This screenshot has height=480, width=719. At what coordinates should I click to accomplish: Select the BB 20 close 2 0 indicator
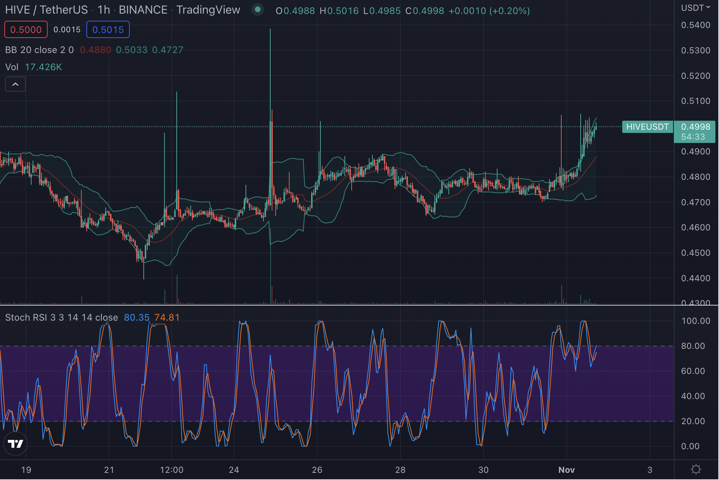(39, 50)
